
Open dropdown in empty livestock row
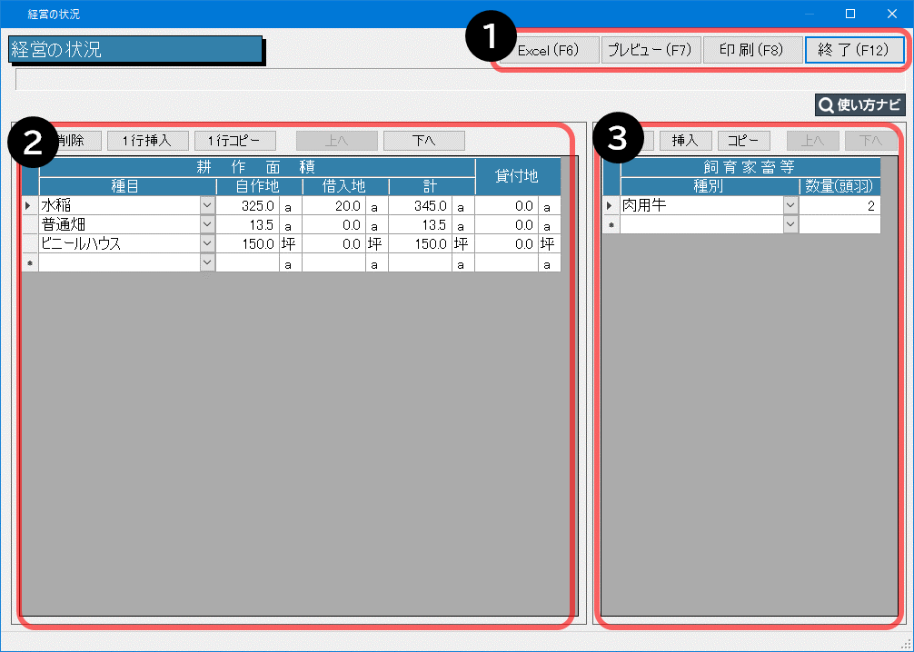(x=790, y=224)
